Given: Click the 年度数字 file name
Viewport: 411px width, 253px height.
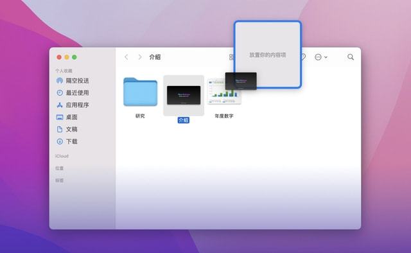Looking at the screenshot, I should pos(224,116).
